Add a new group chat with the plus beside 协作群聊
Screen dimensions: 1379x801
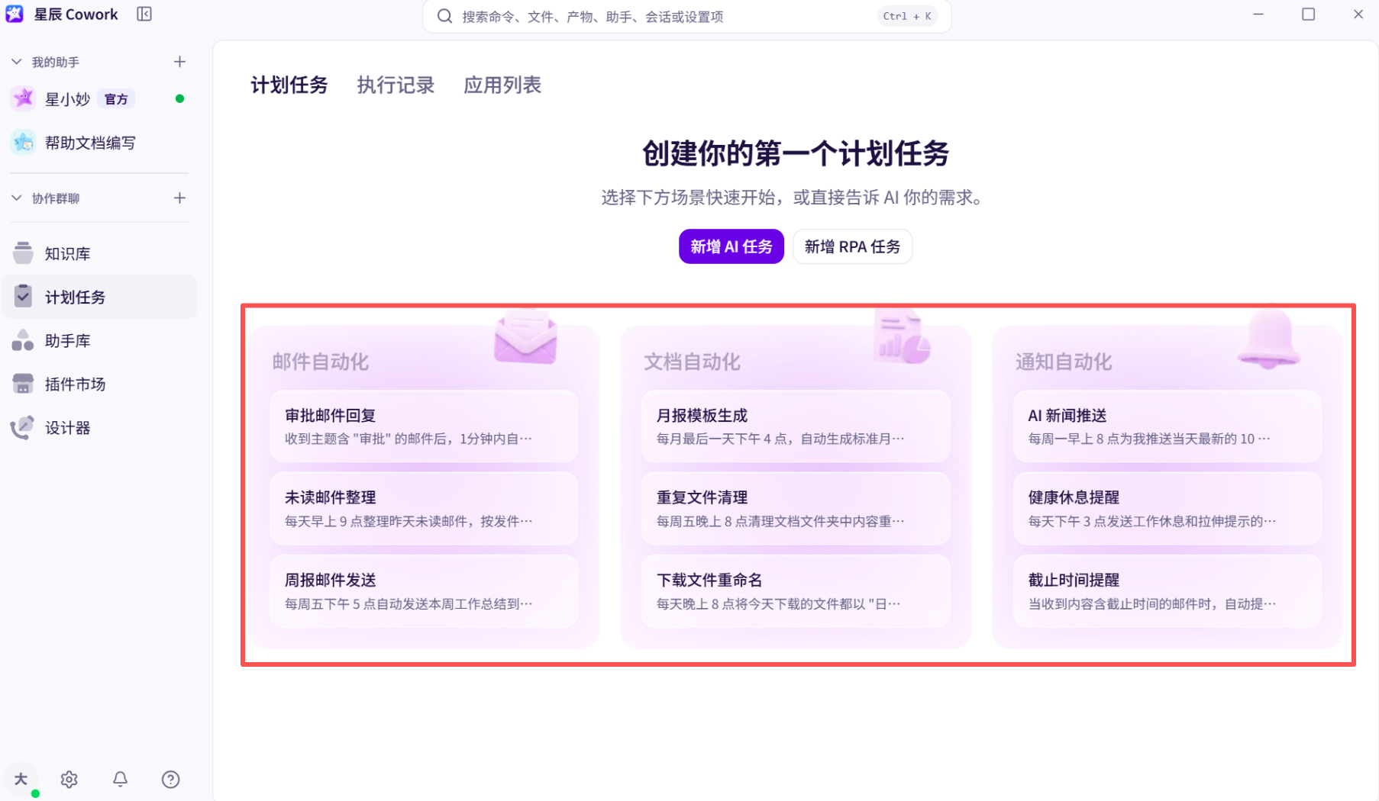point(179,198)
